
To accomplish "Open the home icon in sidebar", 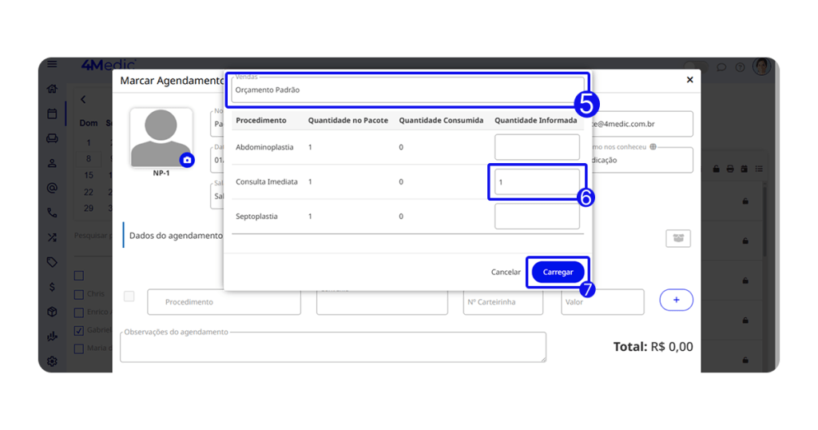I will (x=52, y=89).
